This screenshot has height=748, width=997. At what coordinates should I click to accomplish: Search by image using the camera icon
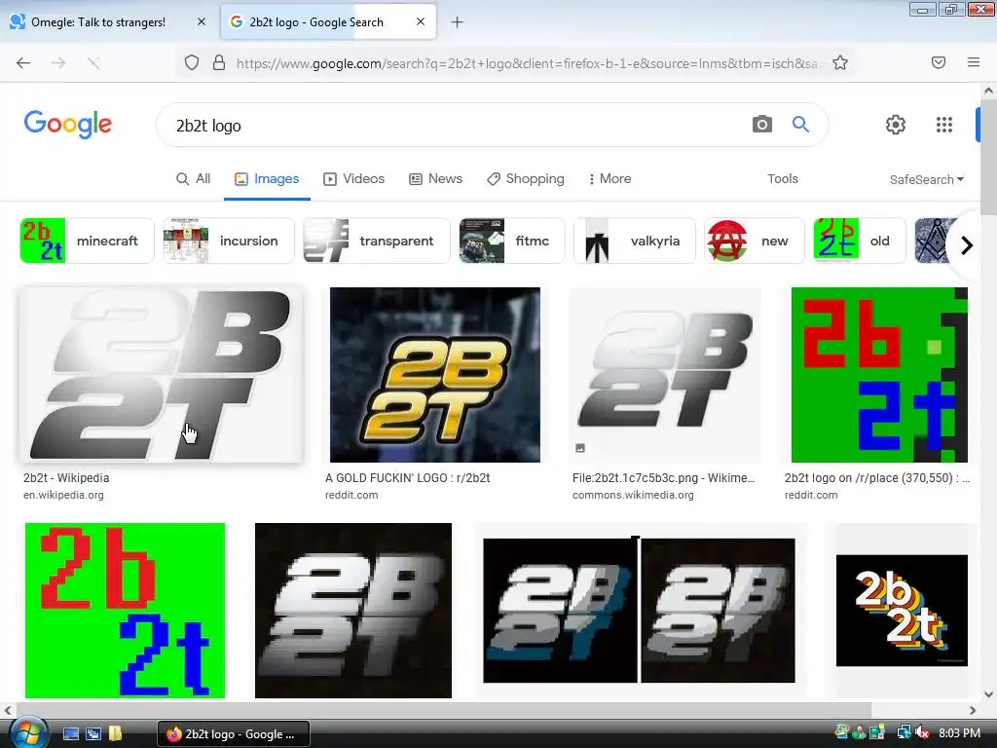click(761, 124)
